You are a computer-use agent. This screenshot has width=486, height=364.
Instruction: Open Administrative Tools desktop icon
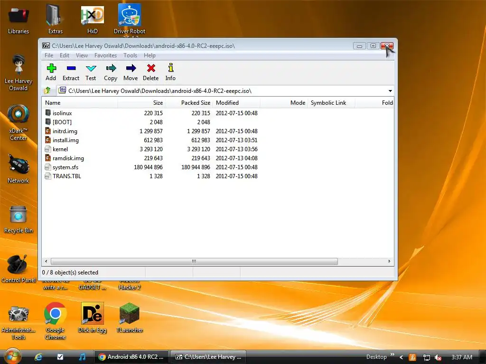point(19,322)
